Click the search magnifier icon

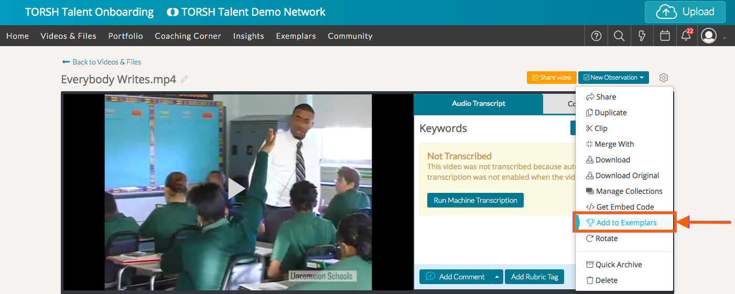pos(619,36)
